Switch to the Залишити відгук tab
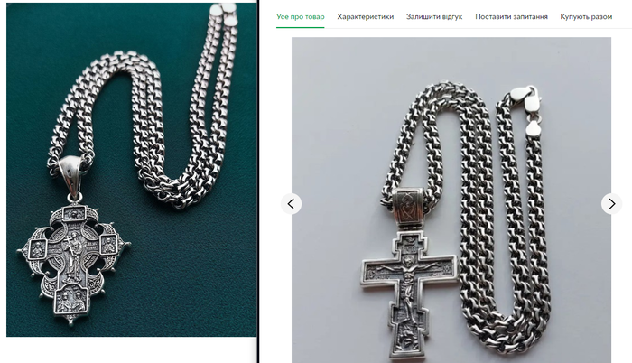This screenshot has width=632, height=363. pyautogui.click(x=434, y=16)
